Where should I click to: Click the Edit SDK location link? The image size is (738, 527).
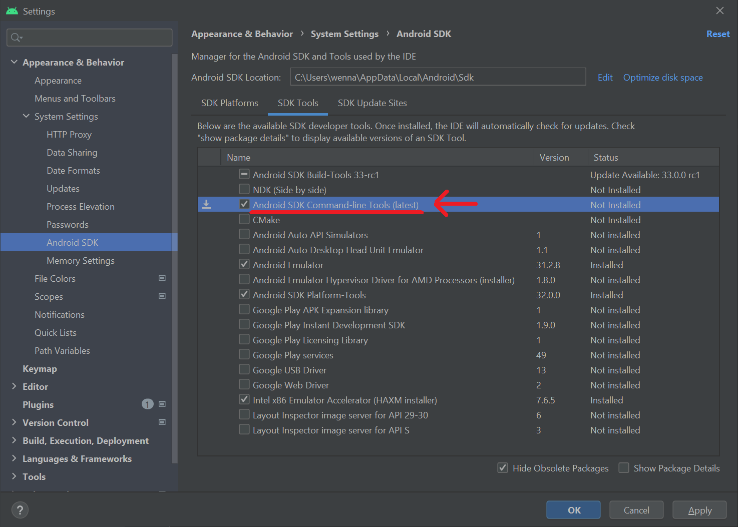pyautogui.click(x=605, y=78)
